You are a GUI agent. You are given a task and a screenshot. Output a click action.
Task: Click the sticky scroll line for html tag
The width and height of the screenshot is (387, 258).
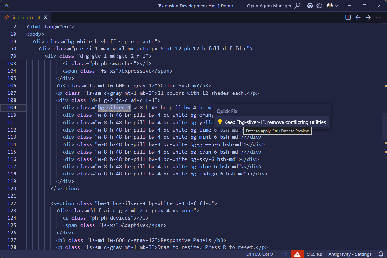(50, 27)
